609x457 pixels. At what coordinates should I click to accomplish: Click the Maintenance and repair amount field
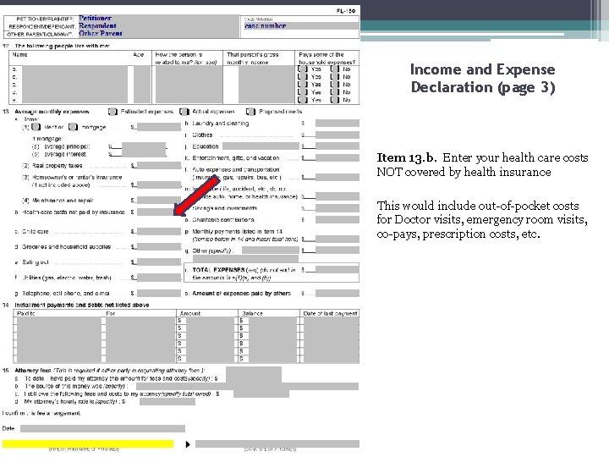point(159,200)
